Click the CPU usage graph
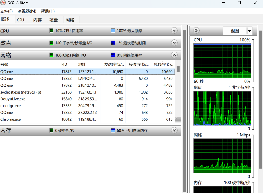The image size is (263, 193). (222, 61)
